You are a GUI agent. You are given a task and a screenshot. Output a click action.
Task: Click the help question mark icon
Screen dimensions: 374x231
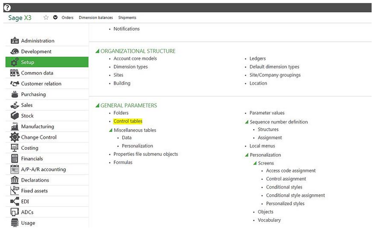click(x=7, y=8)
